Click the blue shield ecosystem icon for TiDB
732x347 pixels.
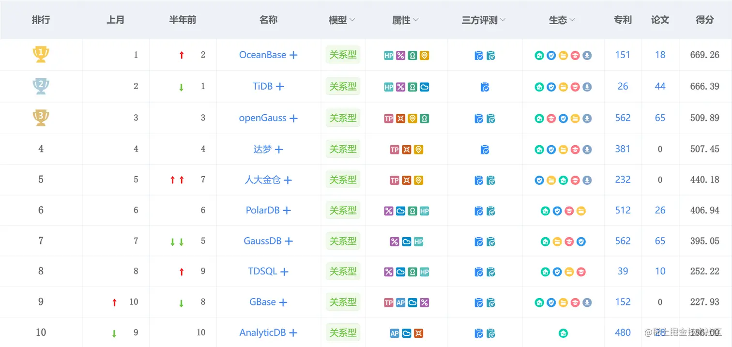(x=551, y=87)
